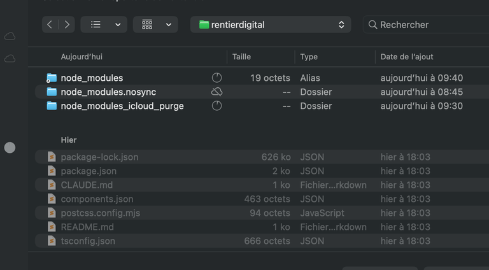Switch to list view icon
This screenshot has width=489, height=270.
[96, 25]
